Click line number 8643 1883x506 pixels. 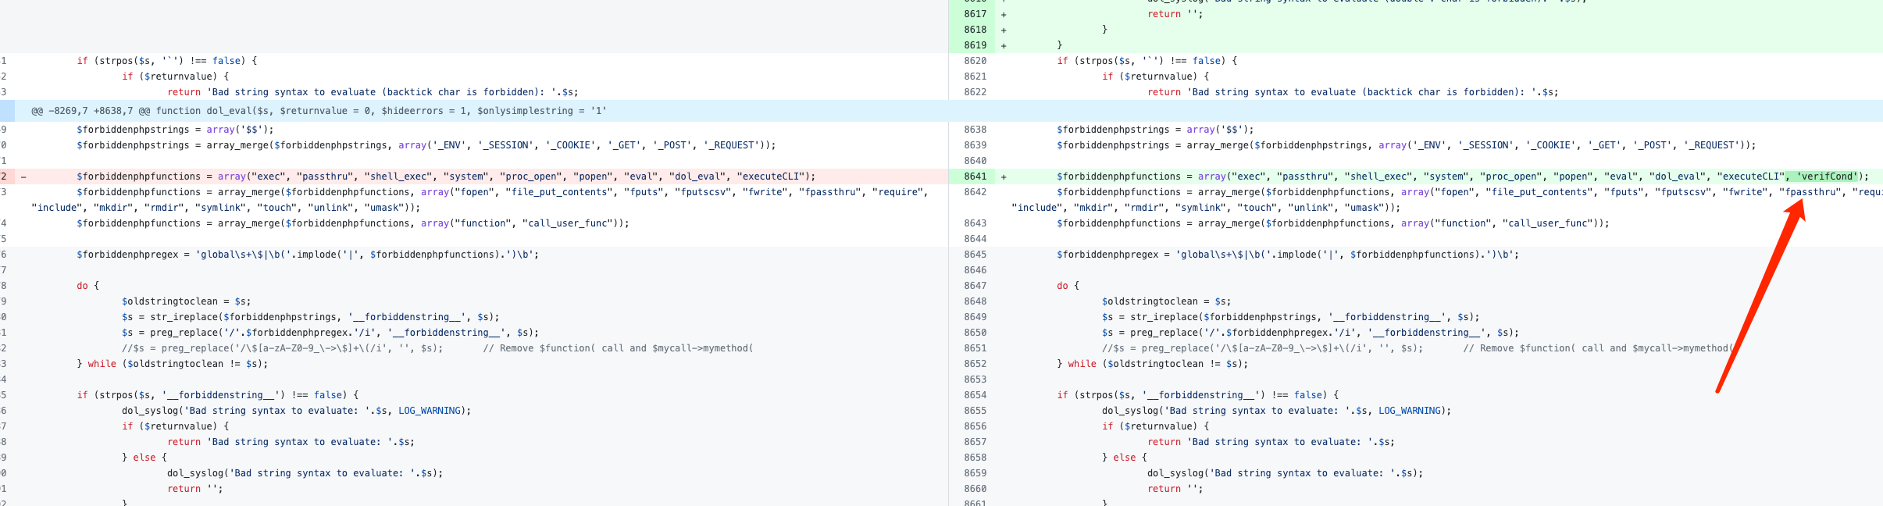click(x=975, y=223)
